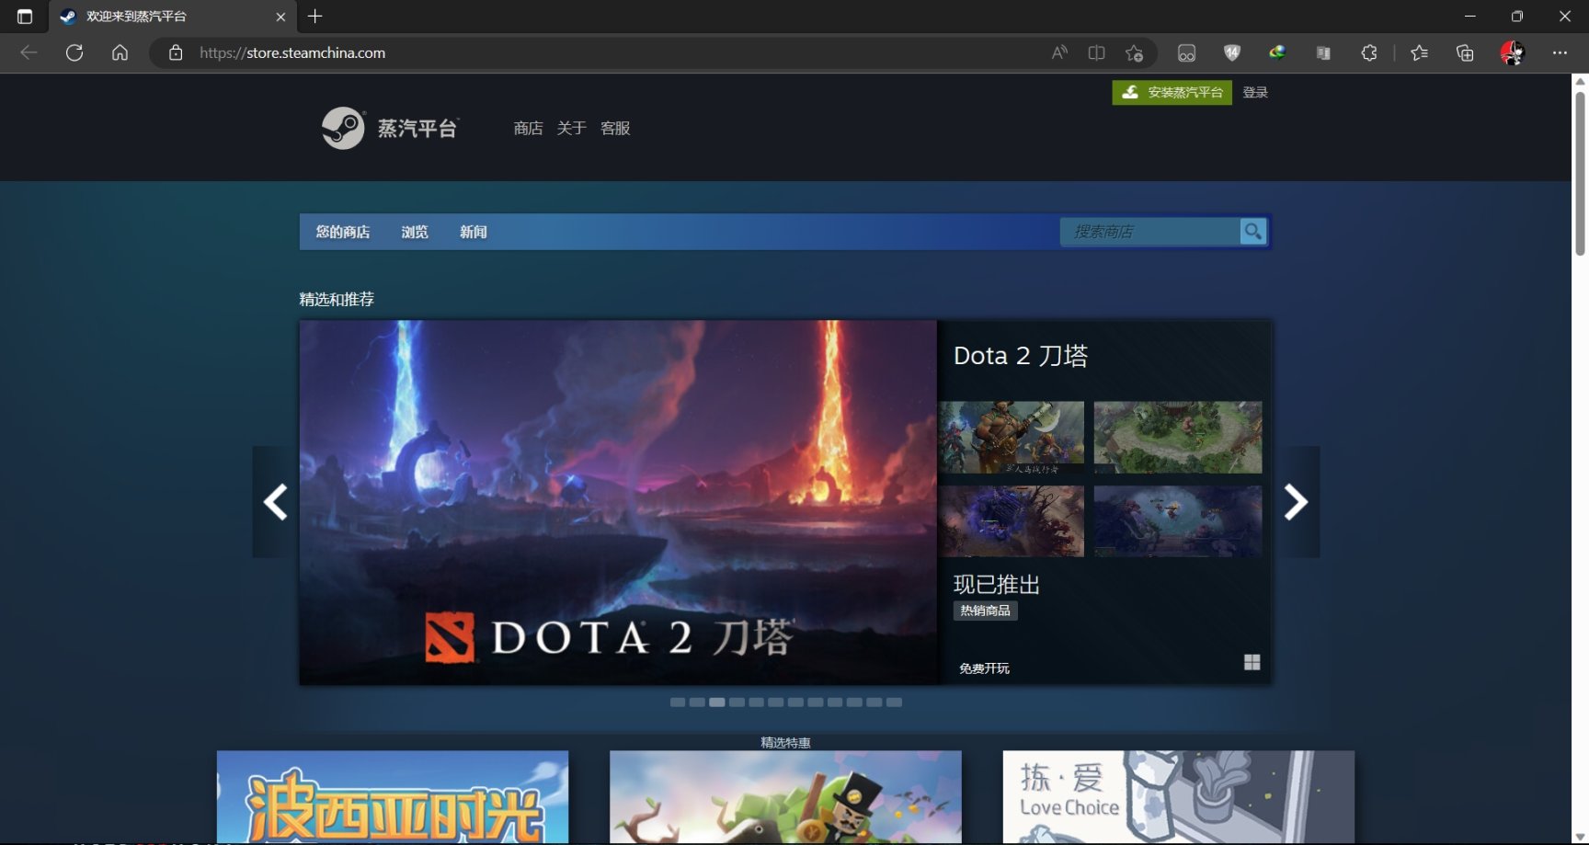Click the scrollbar up arrow
The height and width of the screenshot is (845, 1589).
pyautogui.click(x=1580, y=82)
